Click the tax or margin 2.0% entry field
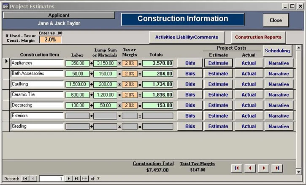 tap(50, 40)
